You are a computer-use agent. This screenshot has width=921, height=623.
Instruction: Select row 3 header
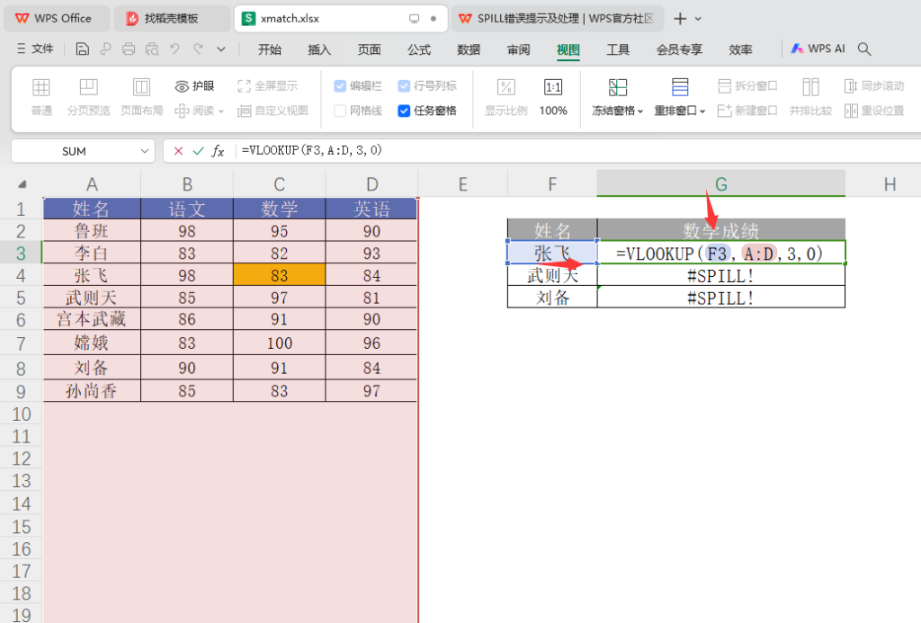(21, 254)
